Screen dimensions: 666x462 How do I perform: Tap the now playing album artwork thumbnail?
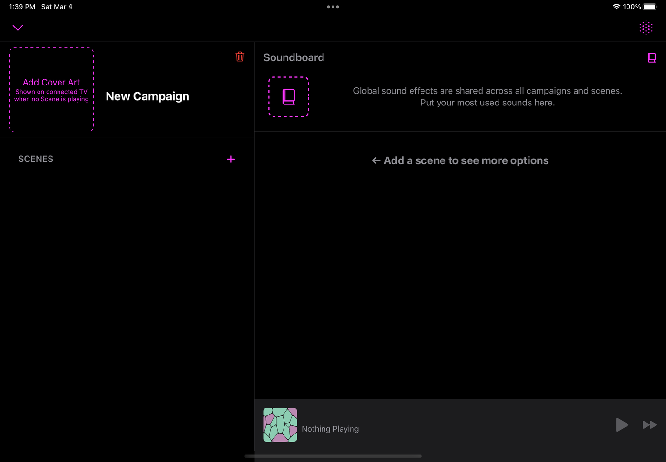point(280,425)
